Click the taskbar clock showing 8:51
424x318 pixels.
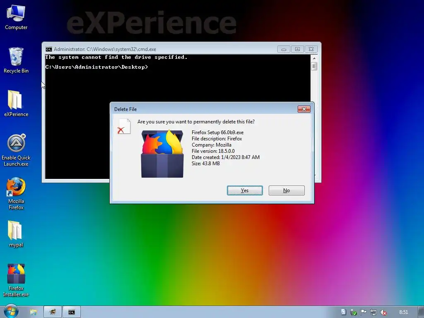(x=403, y=312)
